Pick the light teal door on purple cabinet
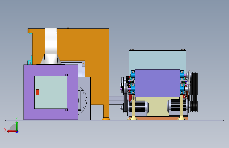 point(51,92)
